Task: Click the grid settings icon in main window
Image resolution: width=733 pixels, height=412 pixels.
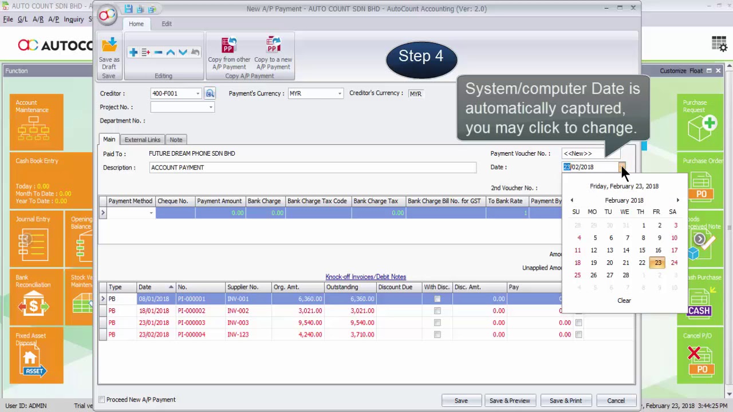Action: click(x=719, y=44)
